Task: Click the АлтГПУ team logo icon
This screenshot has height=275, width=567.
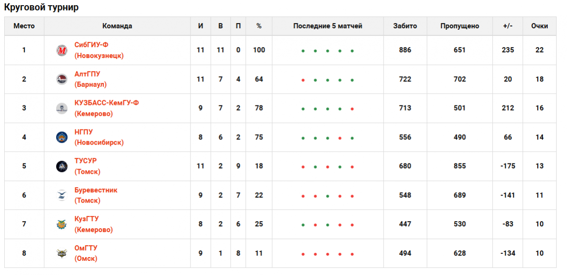Action: tap(62, 79)
